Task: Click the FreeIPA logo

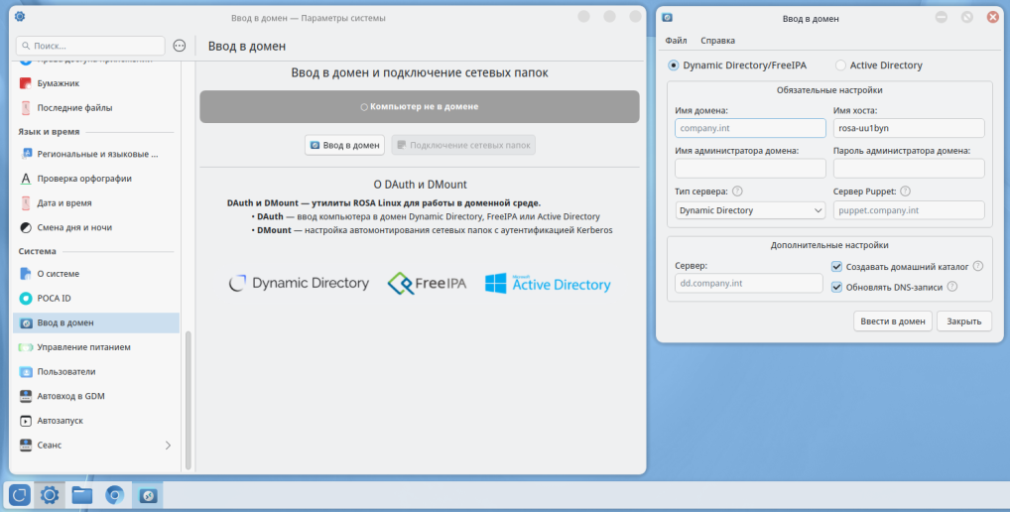Action: [x=427, y=284]
